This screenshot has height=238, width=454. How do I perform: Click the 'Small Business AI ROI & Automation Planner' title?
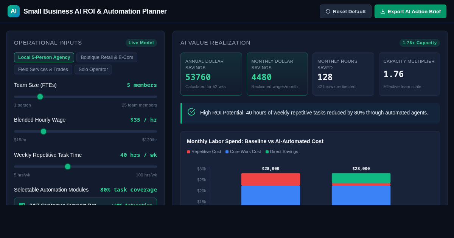coord(95,11)
